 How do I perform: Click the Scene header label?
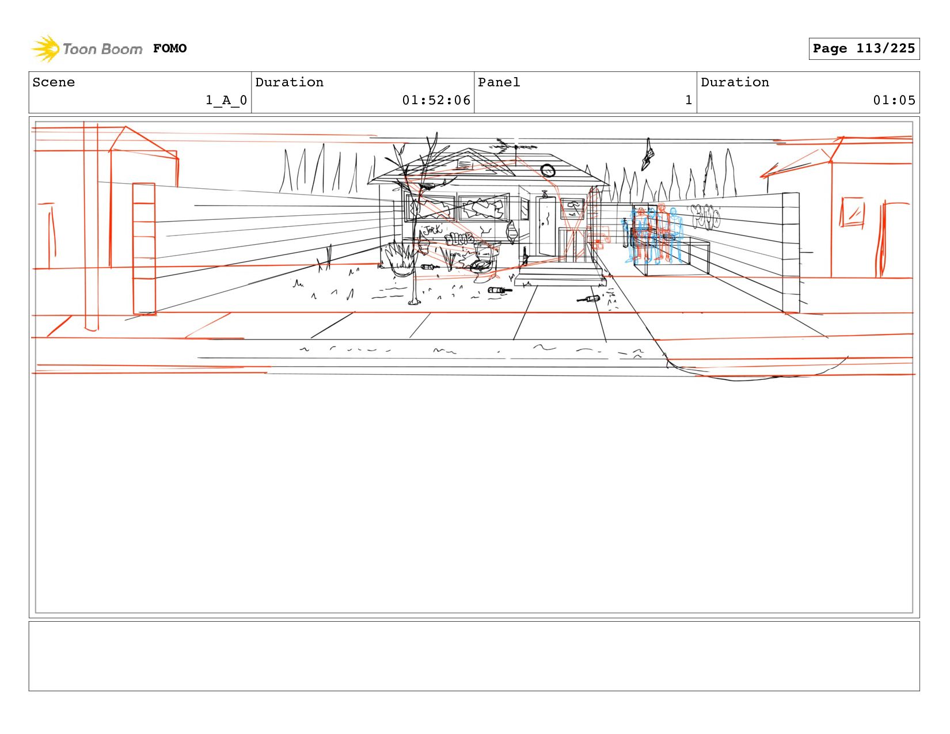click(54, 82)
